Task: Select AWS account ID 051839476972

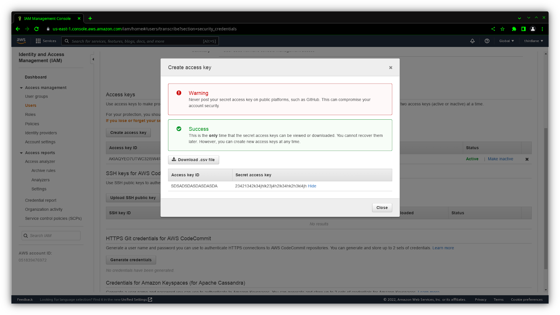Action: pos(33,260)
